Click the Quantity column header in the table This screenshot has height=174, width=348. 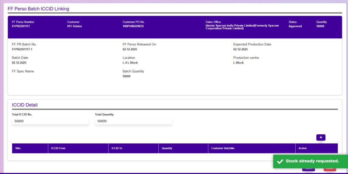[x=167, y=148]
